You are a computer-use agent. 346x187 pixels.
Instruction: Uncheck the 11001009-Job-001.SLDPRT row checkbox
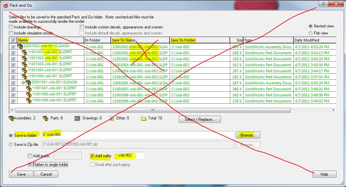[x=13, y=101]
